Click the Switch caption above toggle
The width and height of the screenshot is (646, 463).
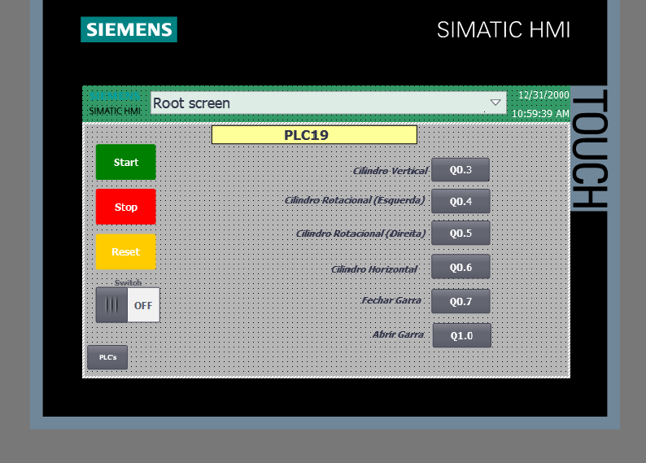click(x=128, y=282)
